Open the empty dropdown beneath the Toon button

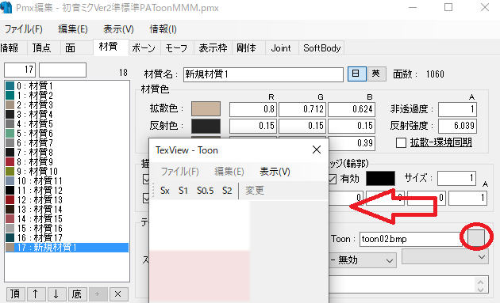click(x=444, y=256)
